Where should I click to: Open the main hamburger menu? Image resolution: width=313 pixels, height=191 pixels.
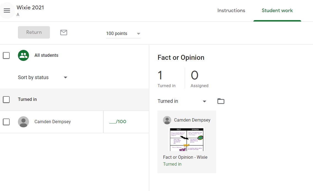[7, 10]
